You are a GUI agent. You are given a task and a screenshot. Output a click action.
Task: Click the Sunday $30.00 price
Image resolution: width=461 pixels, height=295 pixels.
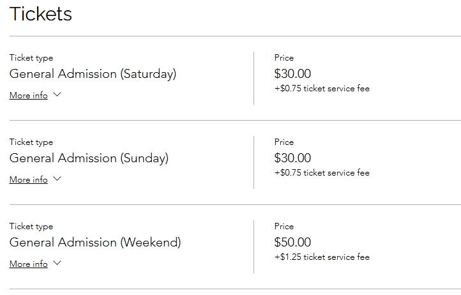point(292,158)
